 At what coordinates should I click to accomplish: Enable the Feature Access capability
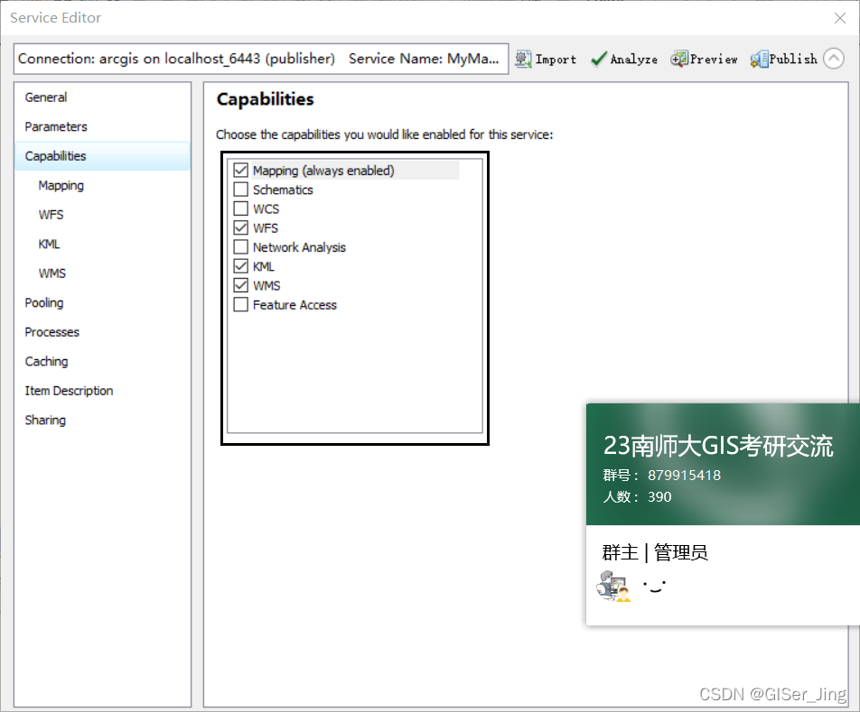(240, 305)
